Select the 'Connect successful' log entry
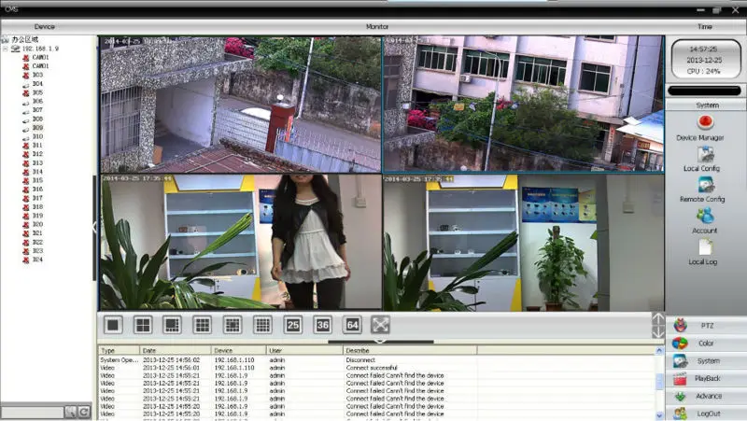Viewport: 747px width, 421px height. [x=372, y=368]
